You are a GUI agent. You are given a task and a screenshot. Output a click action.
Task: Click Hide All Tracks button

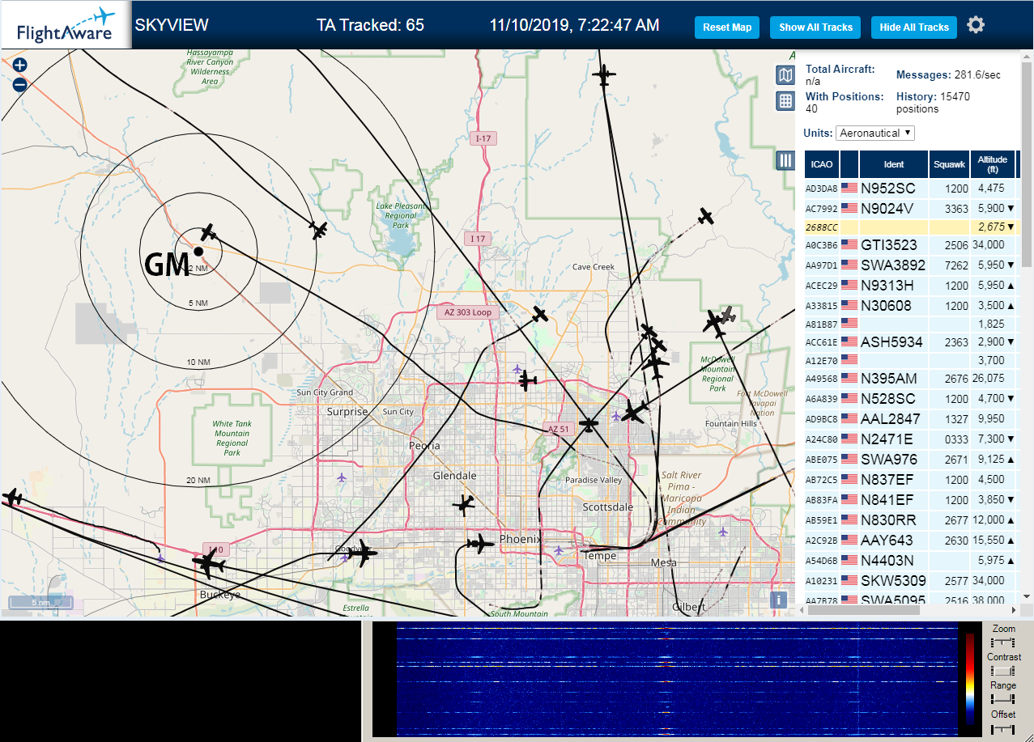(x=914, y=28)
